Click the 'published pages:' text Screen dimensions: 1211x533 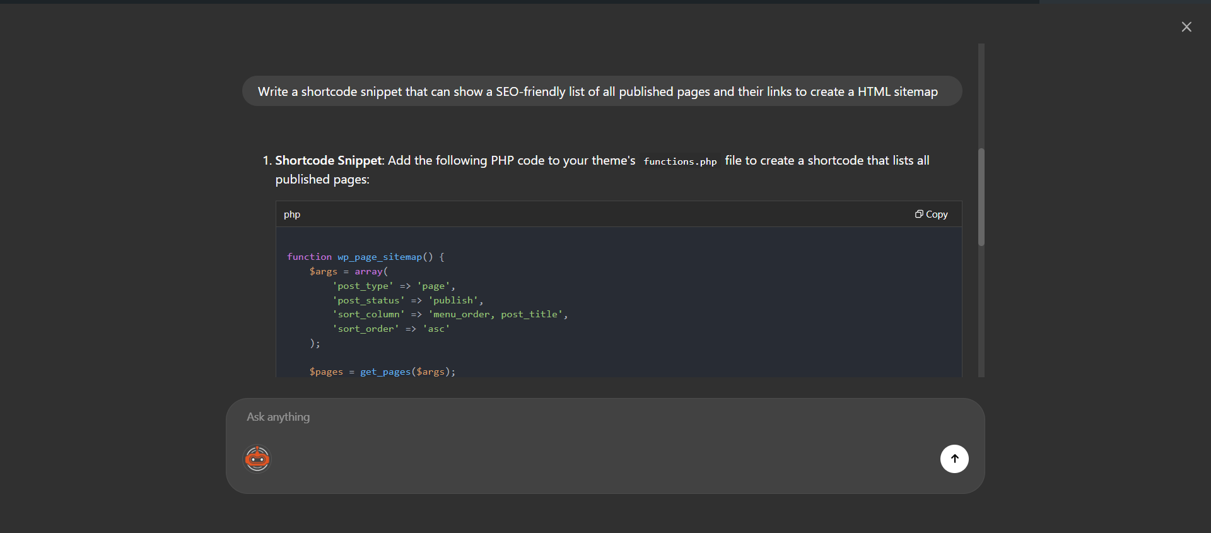point(322,180)
